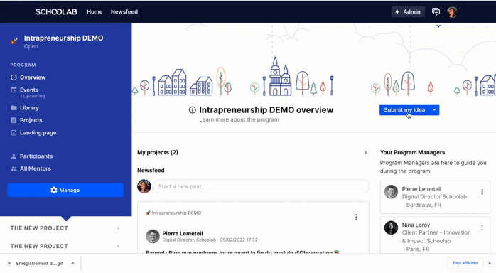Click the Landing page external link icon
This screenshot has width=496, height=273.
coord(14,132)
